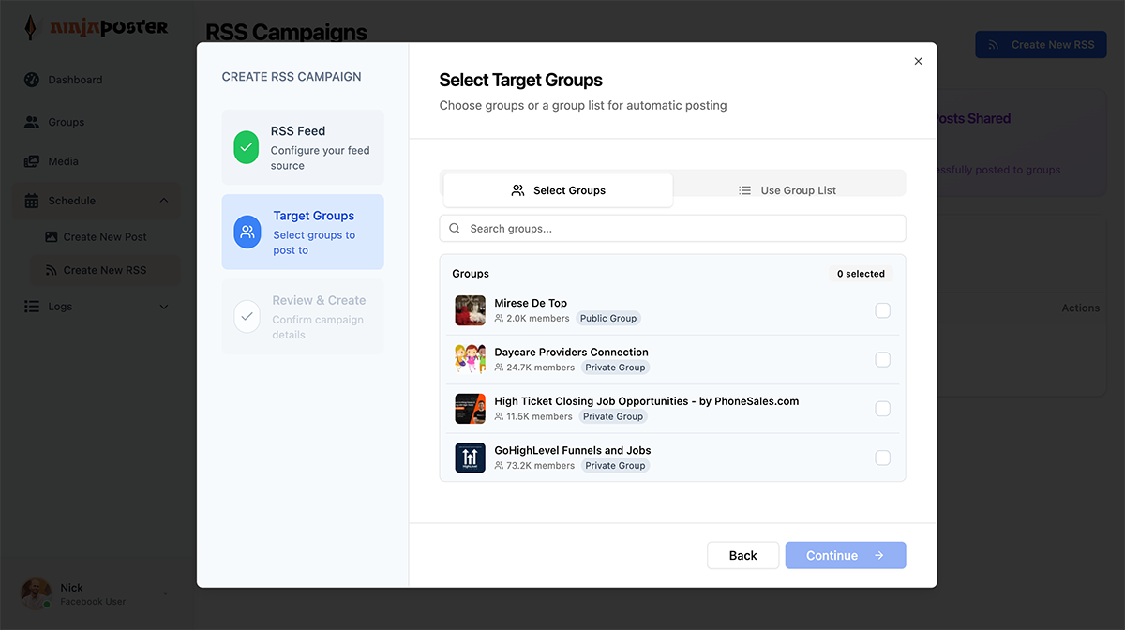Image resolution: width=1125 pixels, height=630 pixels.
Task: Click the Actions column header
Action: click(1080, 307)
